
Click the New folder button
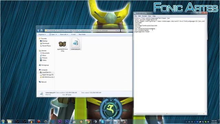(x=82, y=34)
